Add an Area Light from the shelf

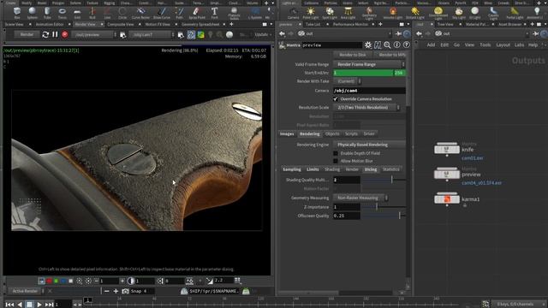(x=348, y=13)
